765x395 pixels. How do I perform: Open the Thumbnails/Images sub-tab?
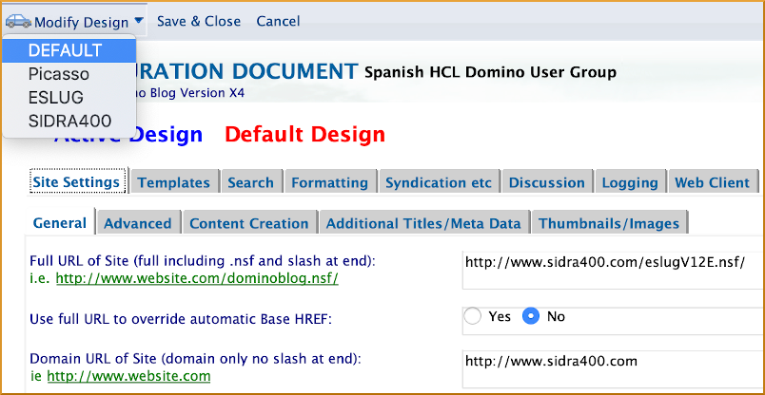[609, 223]
